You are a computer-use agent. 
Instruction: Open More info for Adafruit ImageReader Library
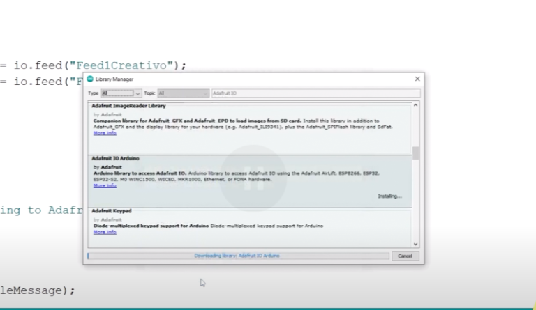[105, 132]
